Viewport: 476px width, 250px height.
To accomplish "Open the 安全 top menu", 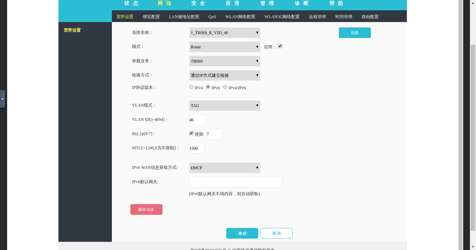I will pos(198,4).
